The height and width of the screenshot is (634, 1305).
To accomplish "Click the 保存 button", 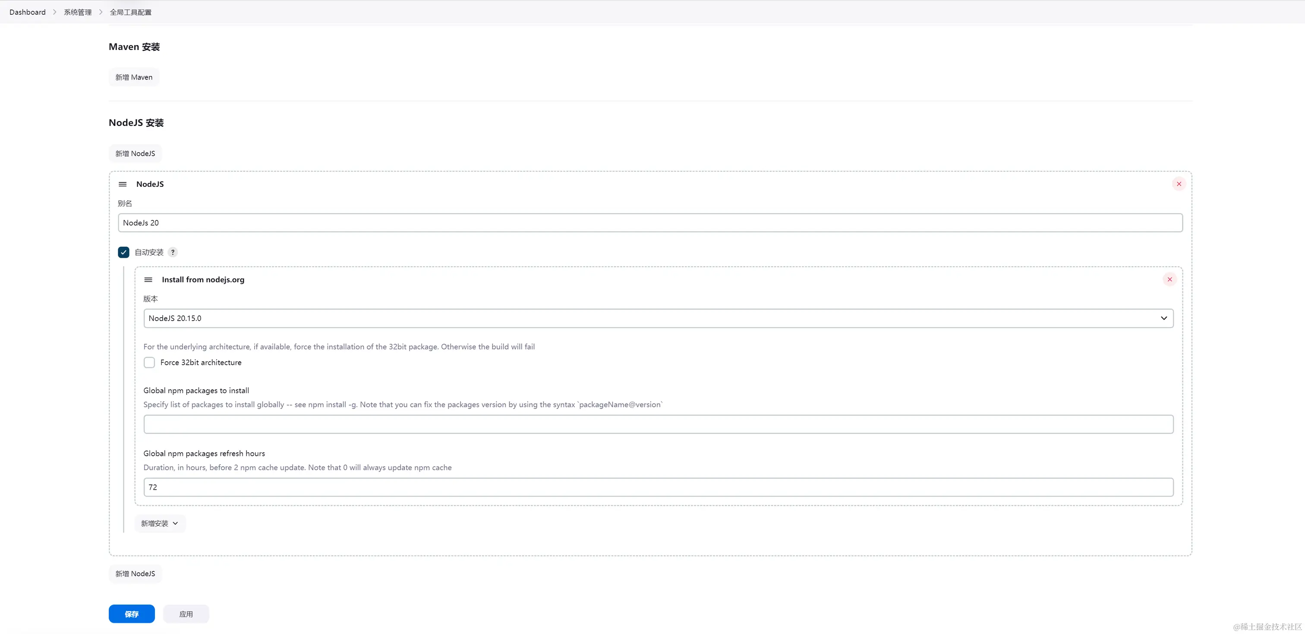I will 132,614.
